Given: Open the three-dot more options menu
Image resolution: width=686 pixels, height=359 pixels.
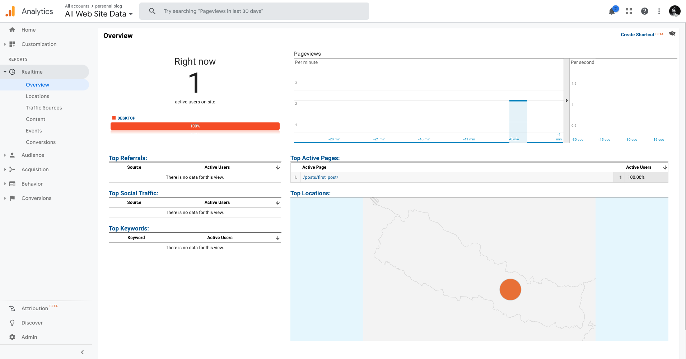Looking at the screenshot, I should coord(659,11).
